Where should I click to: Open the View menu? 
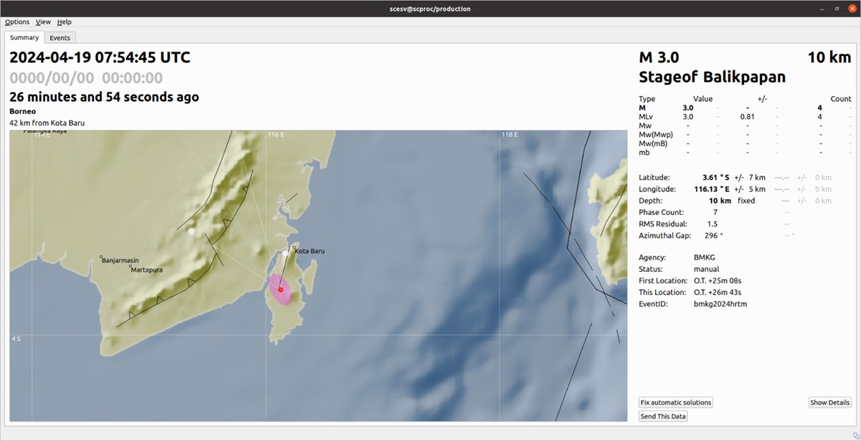click(43, 22)
